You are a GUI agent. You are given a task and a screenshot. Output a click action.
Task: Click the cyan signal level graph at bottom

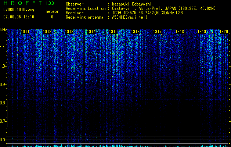coord(118,146)
